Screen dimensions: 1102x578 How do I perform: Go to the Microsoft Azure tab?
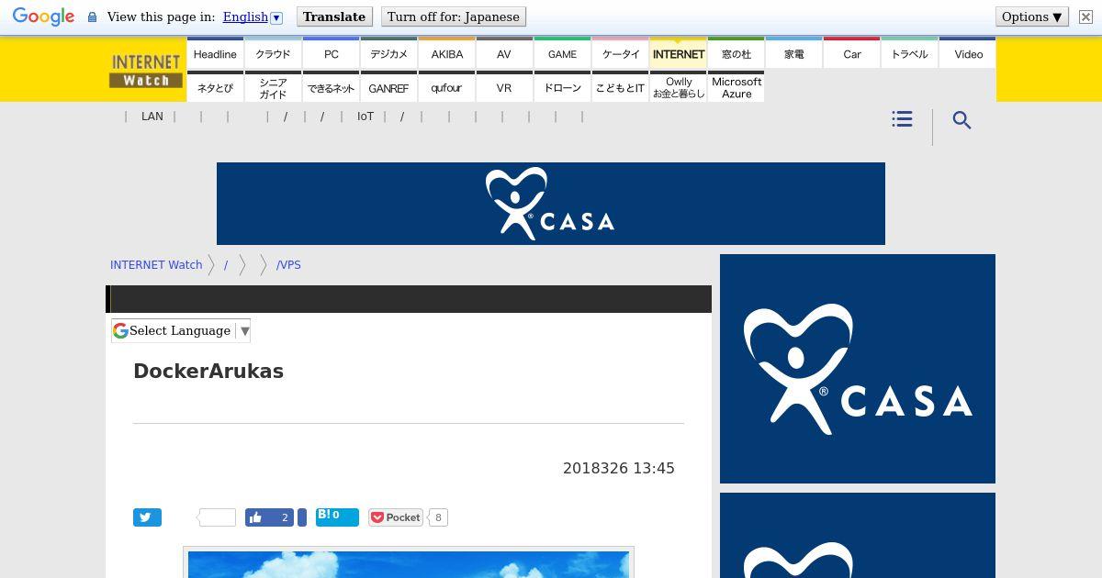tap(737, 87)
